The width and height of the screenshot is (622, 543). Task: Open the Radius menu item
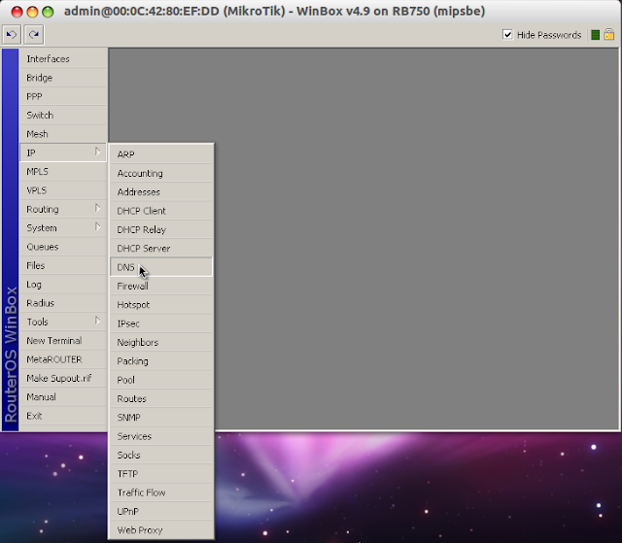[x=63, y=303]
